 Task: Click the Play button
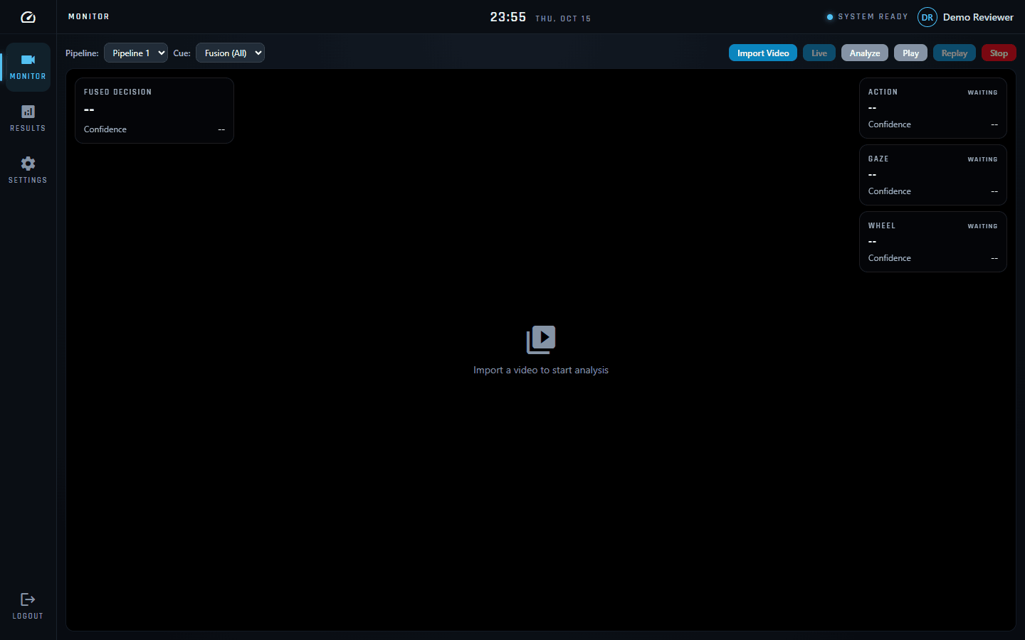coord(911,53)
